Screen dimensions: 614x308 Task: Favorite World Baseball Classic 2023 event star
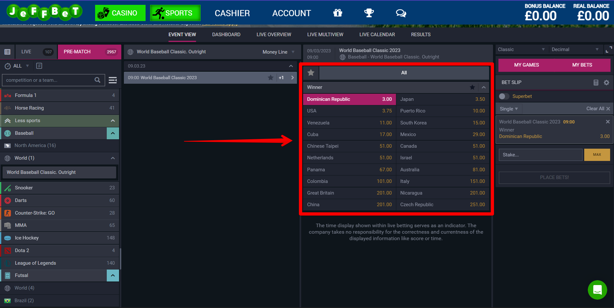(271, 78)
